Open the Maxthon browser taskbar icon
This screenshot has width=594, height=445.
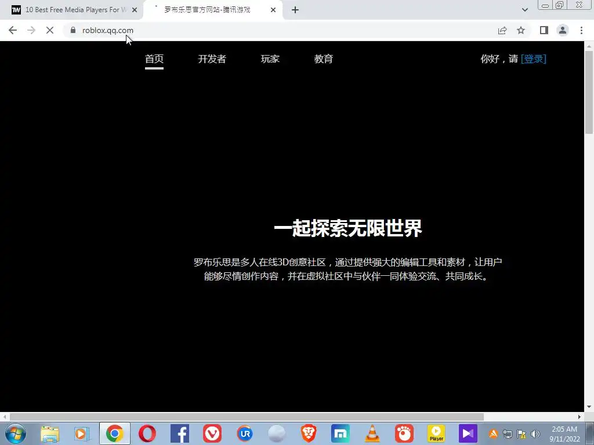click(x=340, y=433)
